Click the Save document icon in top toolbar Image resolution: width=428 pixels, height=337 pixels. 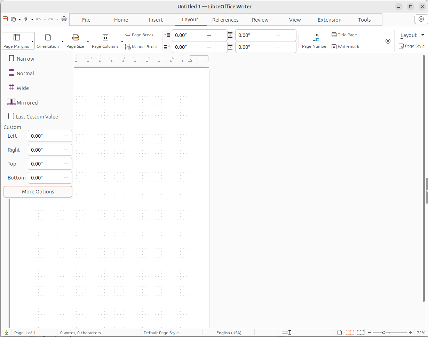[26, 19]
